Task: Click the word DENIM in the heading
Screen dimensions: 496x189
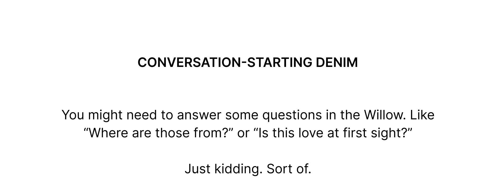Action: click(337, 62)
